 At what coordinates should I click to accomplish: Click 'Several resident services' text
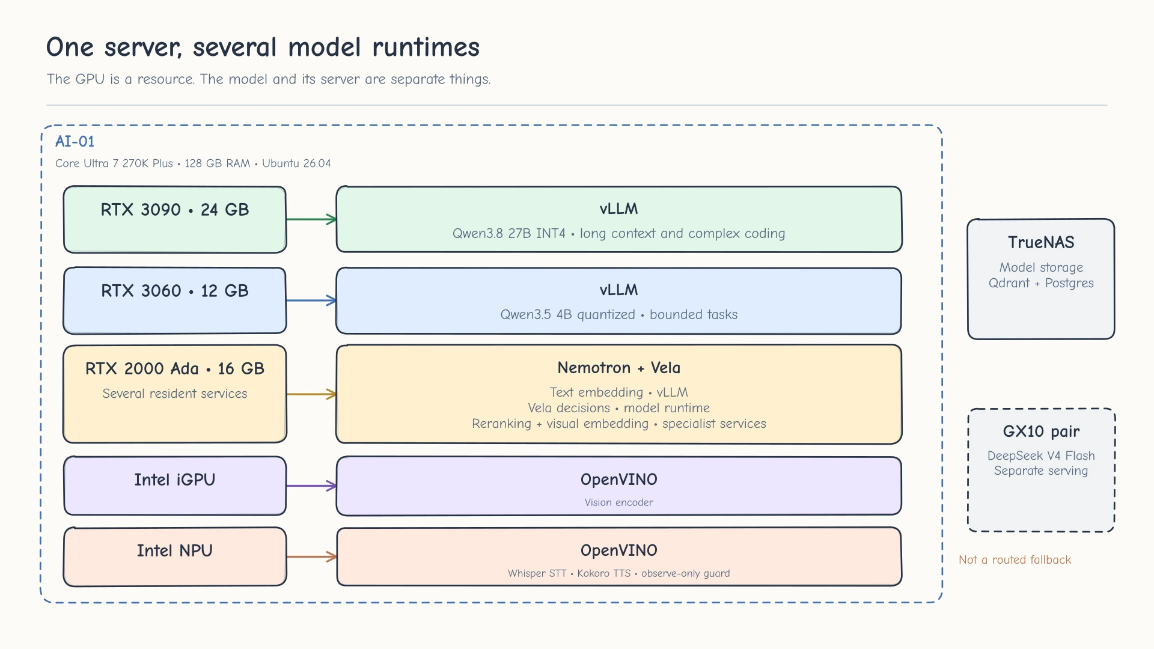[175, 394]
